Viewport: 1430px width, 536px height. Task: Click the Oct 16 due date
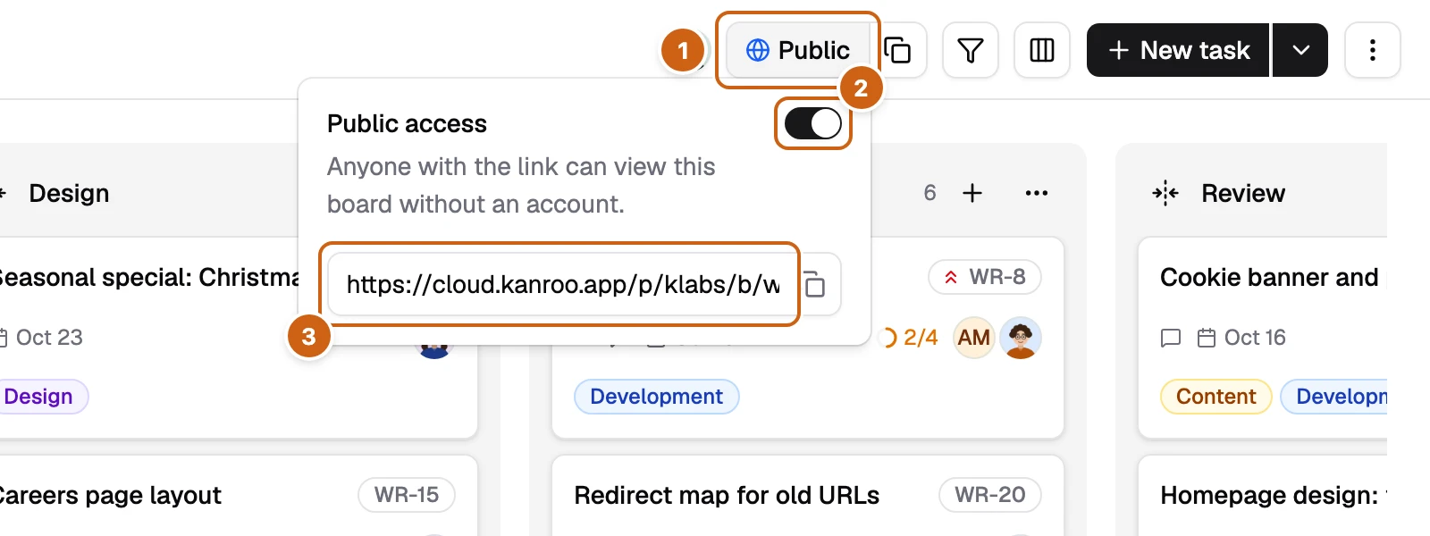pyautogui.click(x=1241, y=338)
